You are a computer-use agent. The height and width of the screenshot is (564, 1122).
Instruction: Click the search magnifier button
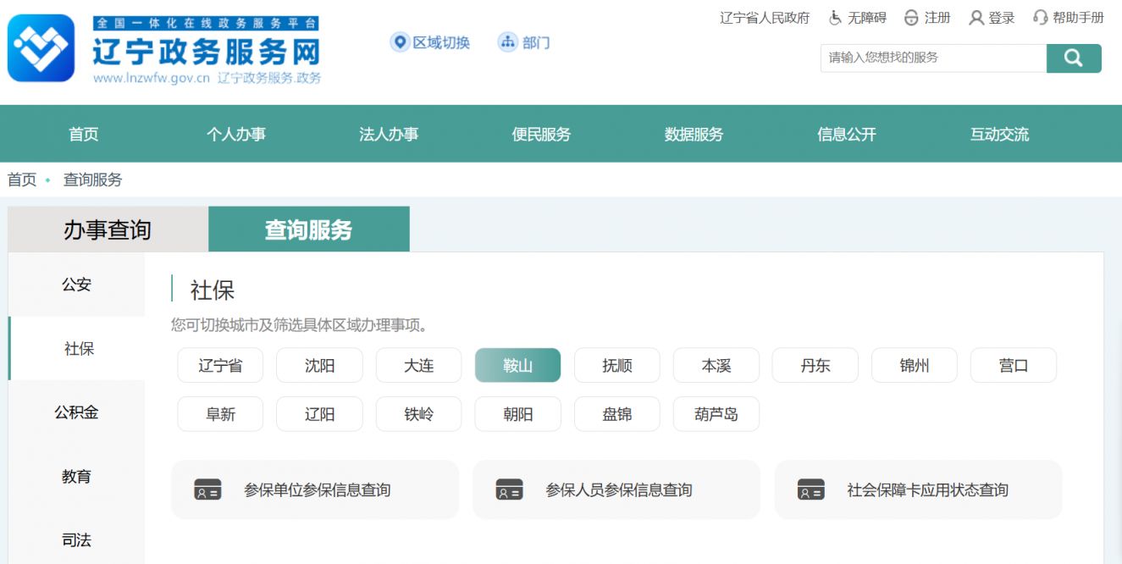1073,58
